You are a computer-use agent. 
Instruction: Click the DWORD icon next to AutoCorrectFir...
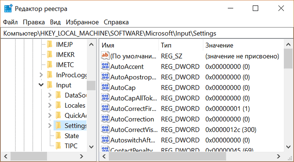105,108
